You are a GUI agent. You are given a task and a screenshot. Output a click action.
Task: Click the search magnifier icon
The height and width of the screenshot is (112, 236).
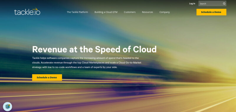click(224, 4)
